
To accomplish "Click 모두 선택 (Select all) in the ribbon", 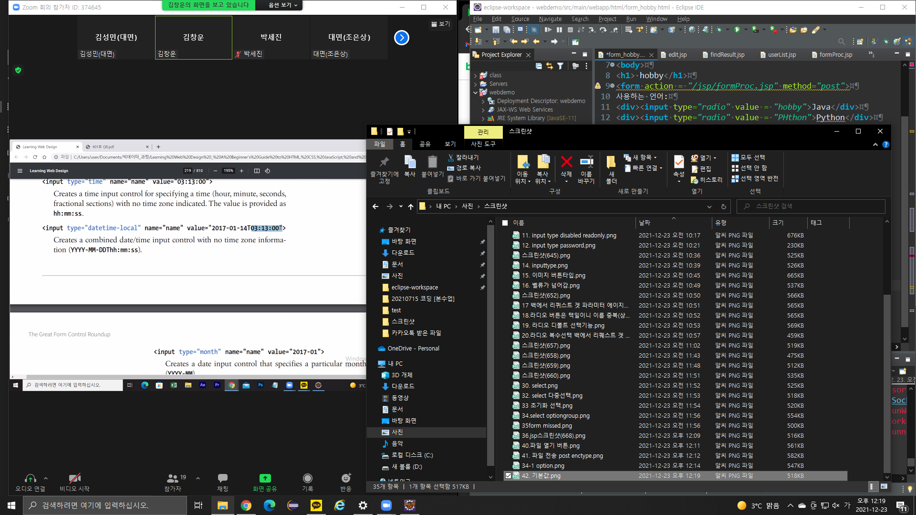I will 748,157.
